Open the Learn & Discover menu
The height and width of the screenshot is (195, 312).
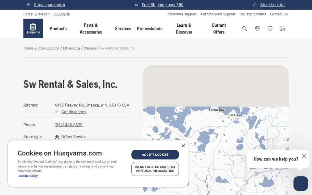click(x=184, y=29)
